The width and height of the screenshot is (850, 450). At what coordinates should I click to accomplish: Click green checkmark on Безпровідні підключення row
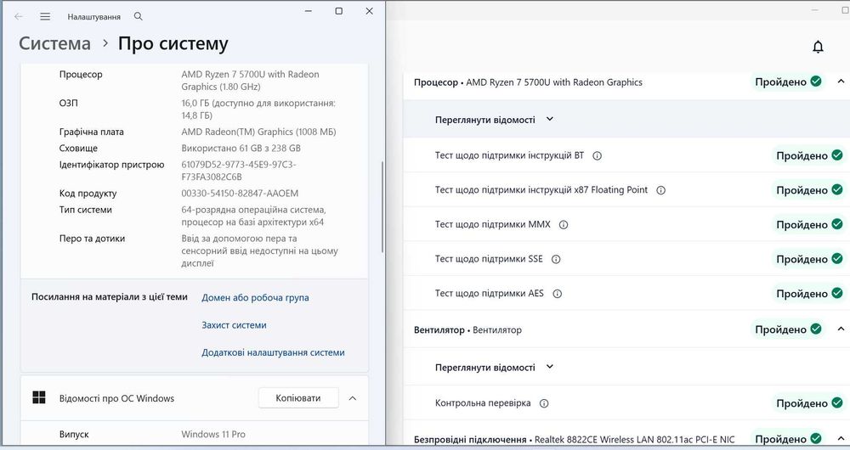tap(816, 439)
